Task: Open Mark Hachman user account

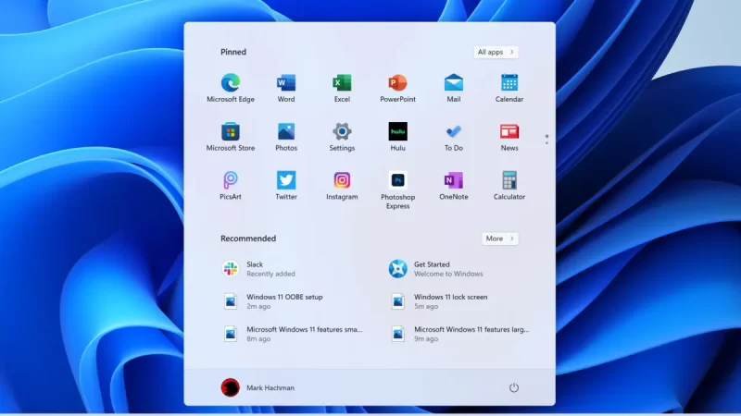Action: (257, 387)
